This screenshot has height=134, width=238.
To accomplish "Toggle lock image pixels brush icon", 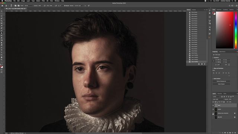I will [x=218, y=102].
